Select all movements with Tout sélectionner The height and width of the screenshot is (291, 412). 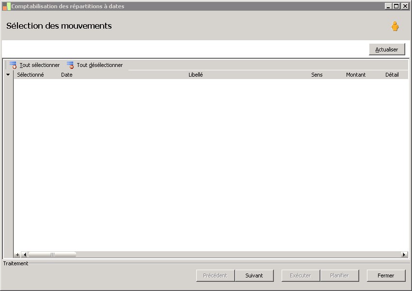tap(35, 65)
